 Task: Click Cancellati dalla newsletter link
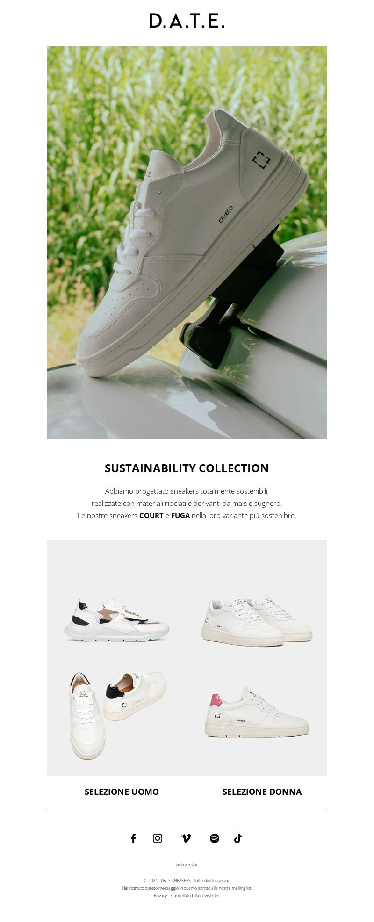195,896
